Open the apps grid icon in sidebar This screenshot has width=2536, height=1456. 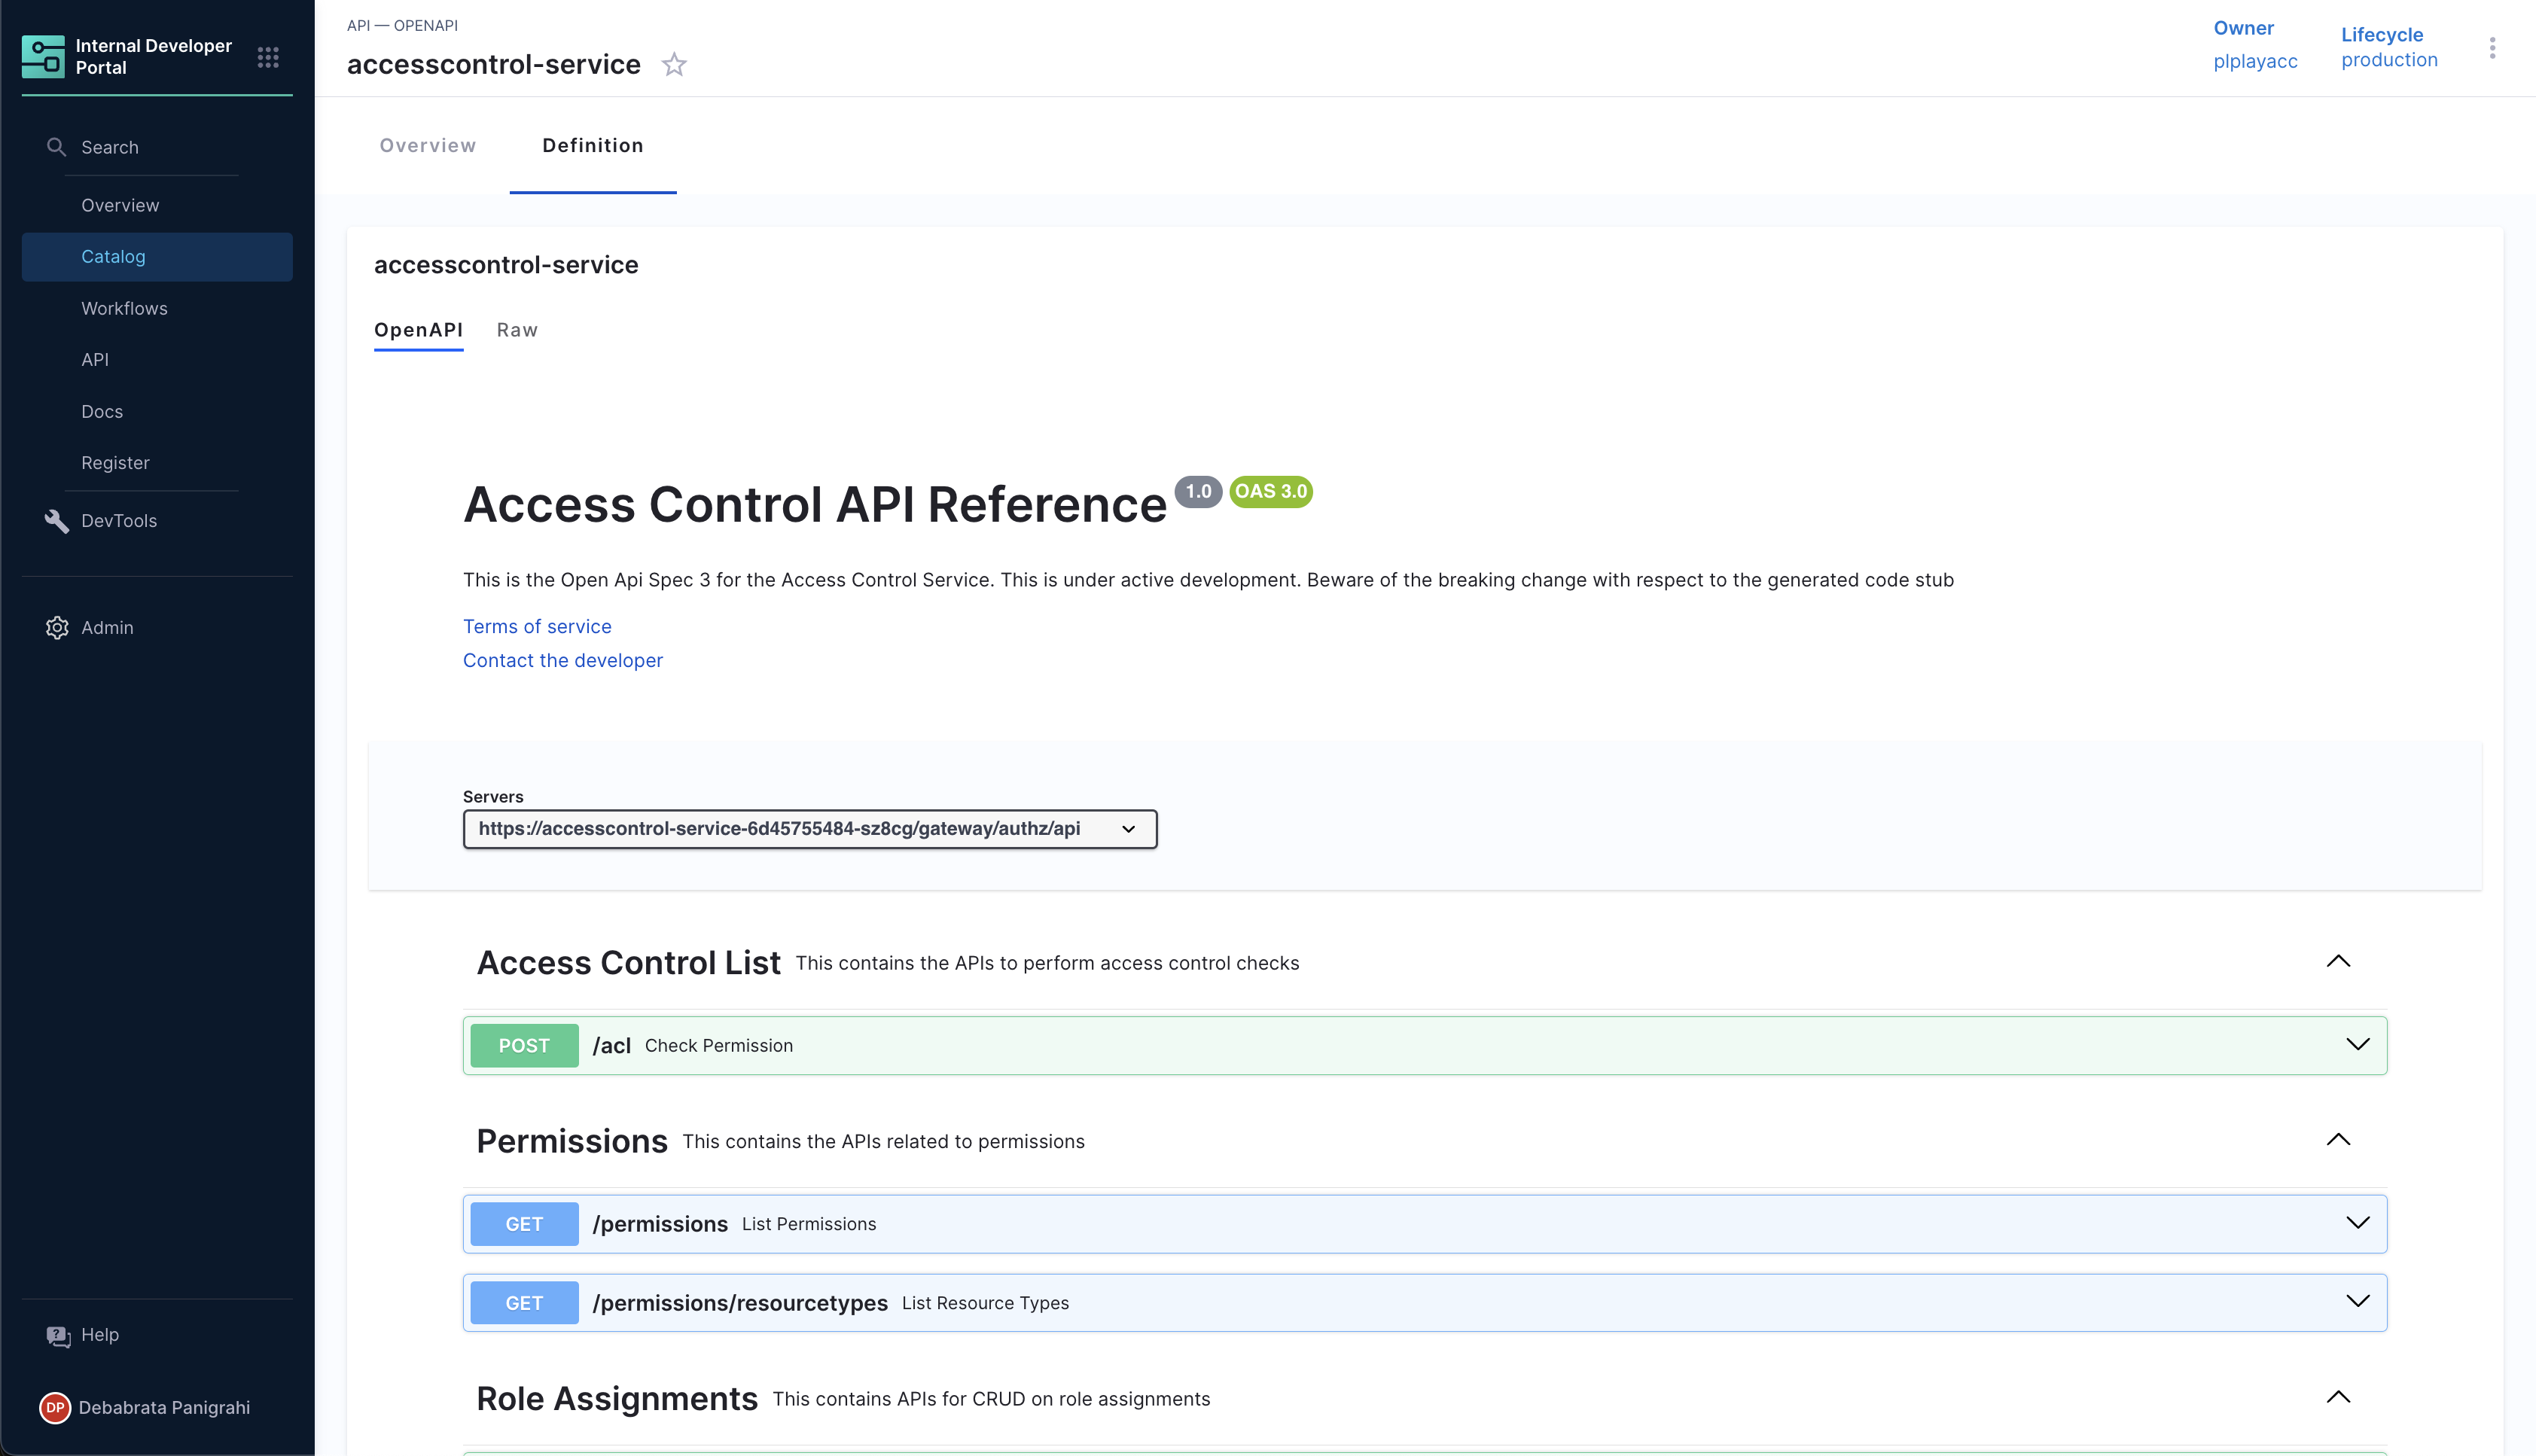coord(267,57)
